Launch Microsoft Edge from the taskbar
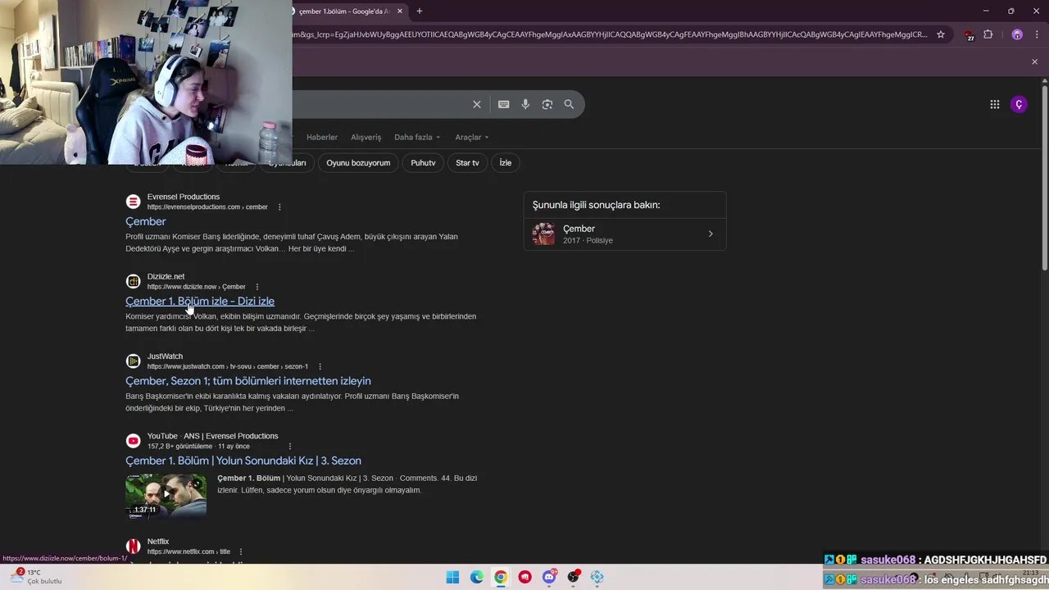1049x590 pixels. [477, 577]
